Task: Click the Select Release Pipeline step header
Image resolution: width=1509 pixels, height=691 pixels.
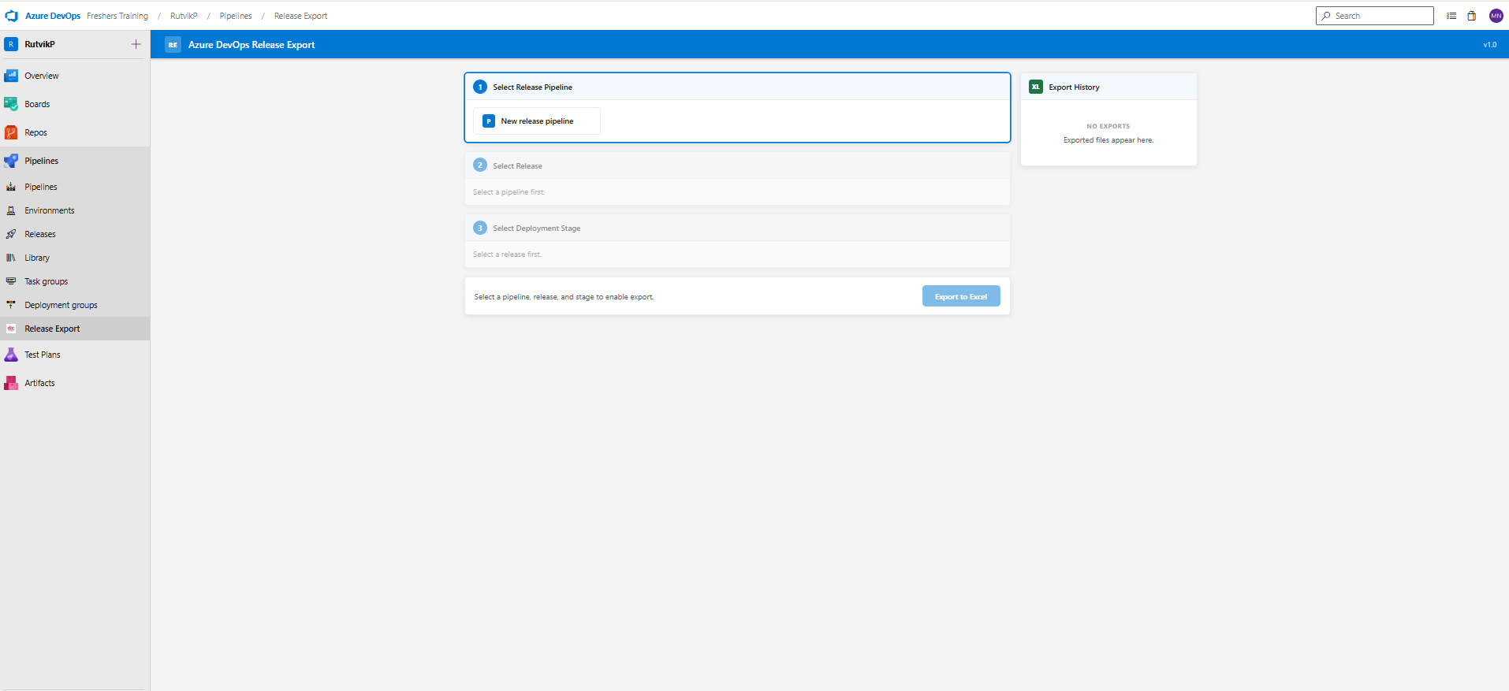Action: [737, 87]
